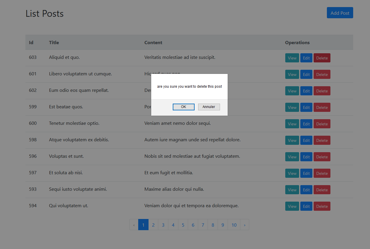Click title text 'Aliquid et quo.'
370x249 pixels.
(64, 57)
